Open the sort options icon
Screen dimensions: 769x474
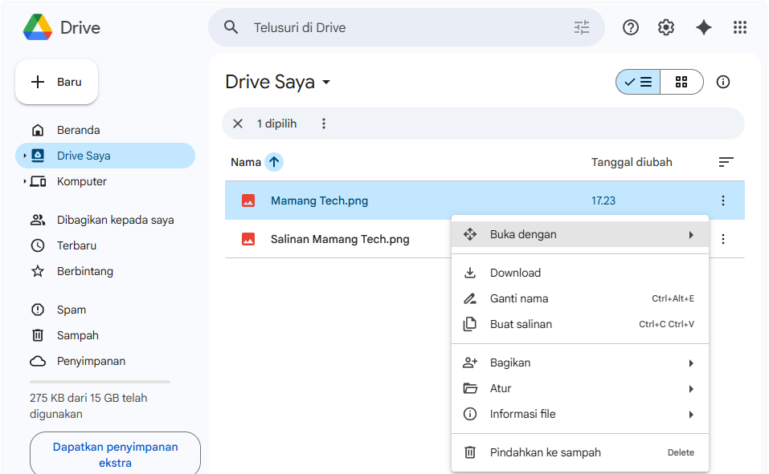coord(726,162)
